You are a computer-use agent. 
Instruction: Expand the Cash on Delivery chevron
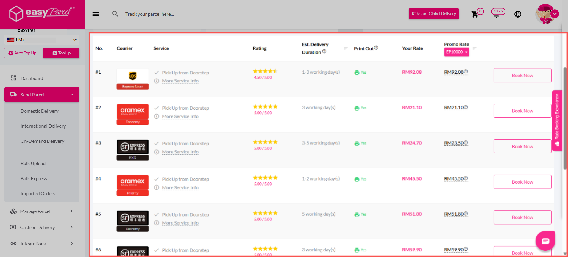pos(72,227)
